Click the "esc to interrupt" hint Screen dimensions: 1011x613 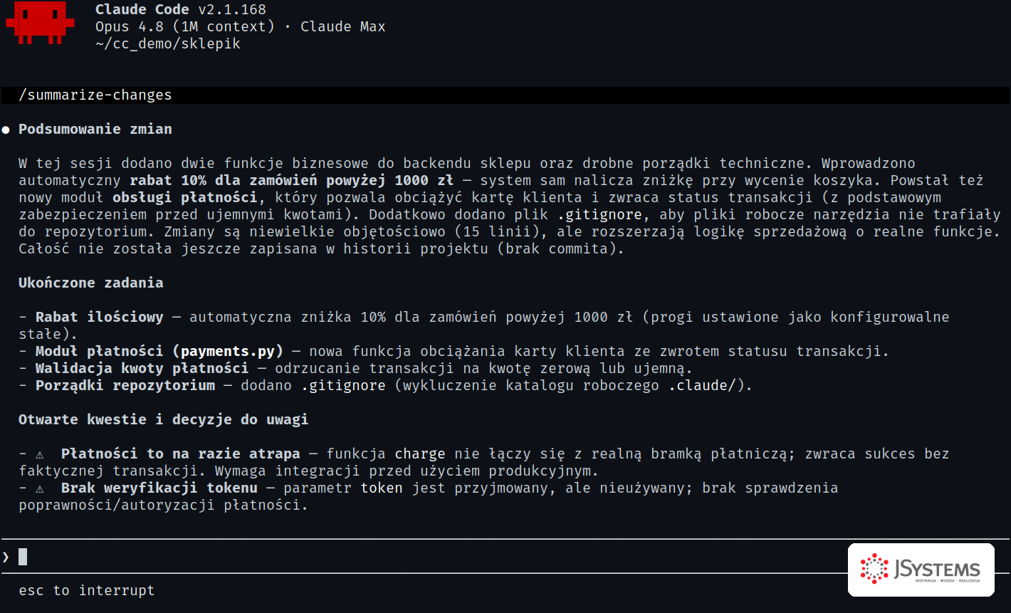click(87, 591)
